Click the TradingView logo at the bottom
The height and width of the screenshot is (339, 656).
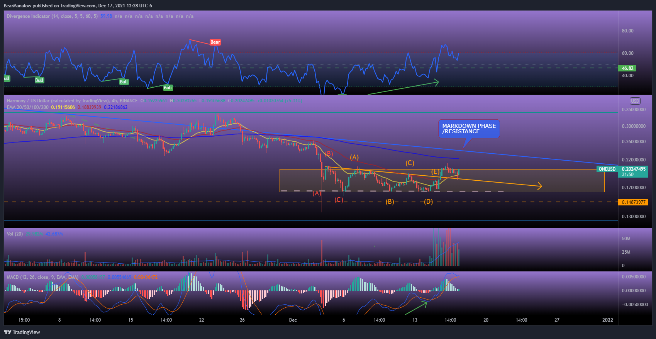(x=22, y=332)
